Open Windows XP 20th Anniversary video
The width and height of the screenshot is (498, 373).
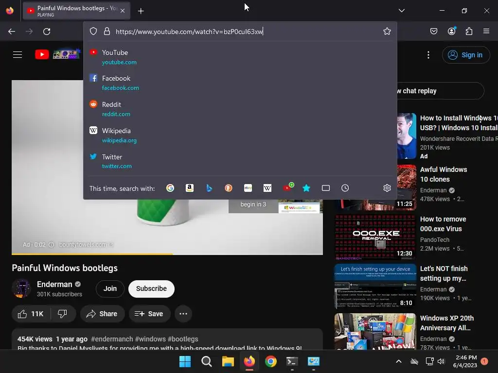[447, 323]
